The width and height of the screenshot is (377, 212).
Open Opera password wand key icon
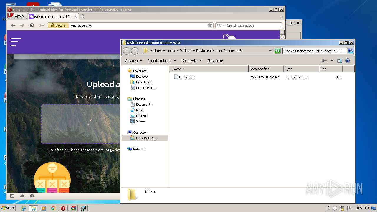(41, 25)
